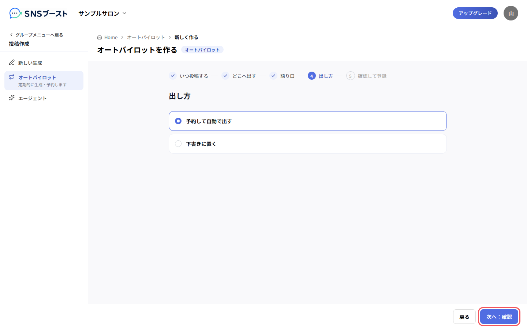Click step 5 circle for 確認して登録
The height and width of the screenshot is (329, 527).
coord(350,76)
